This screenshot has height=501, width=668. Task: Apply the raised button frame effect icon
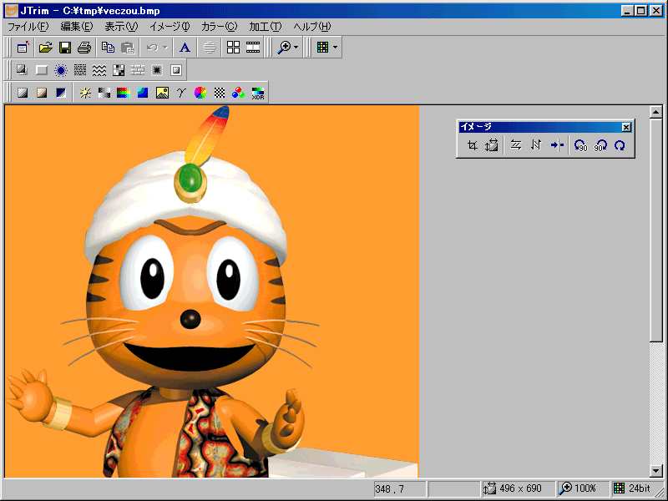point(41,70)
